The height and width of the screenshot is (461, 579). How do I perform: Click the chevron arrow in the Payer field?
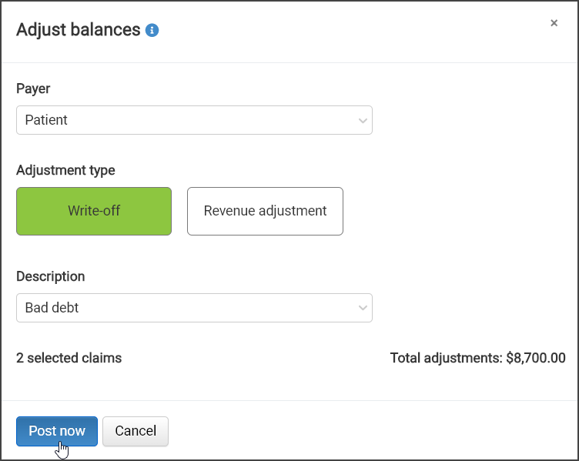[363, 121]
